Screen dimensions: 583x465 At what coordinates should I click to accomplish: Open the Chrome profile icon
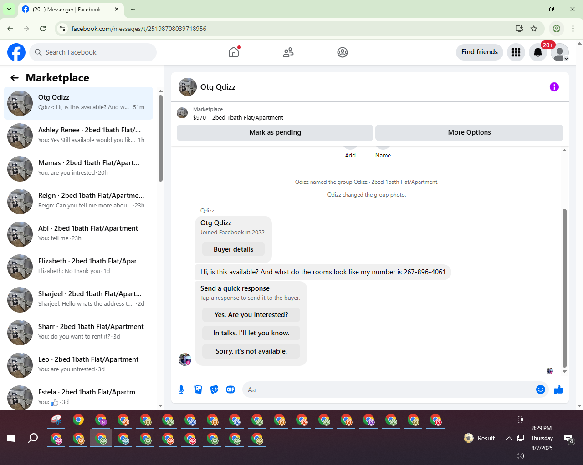[557, 29]
